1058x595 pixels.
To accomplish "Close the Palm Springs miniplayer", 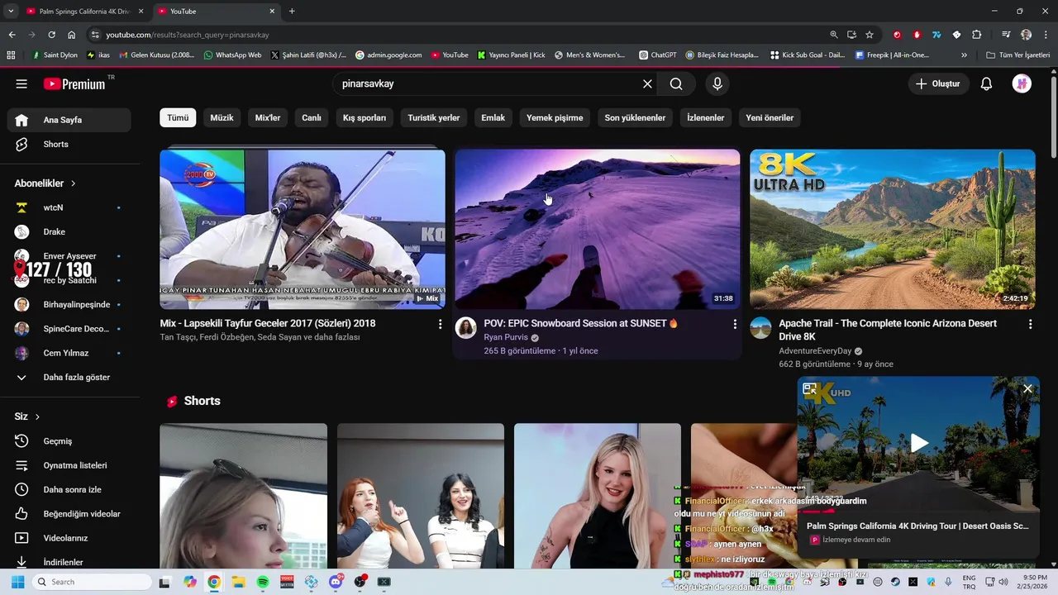I will click(x=1027, y=388).
